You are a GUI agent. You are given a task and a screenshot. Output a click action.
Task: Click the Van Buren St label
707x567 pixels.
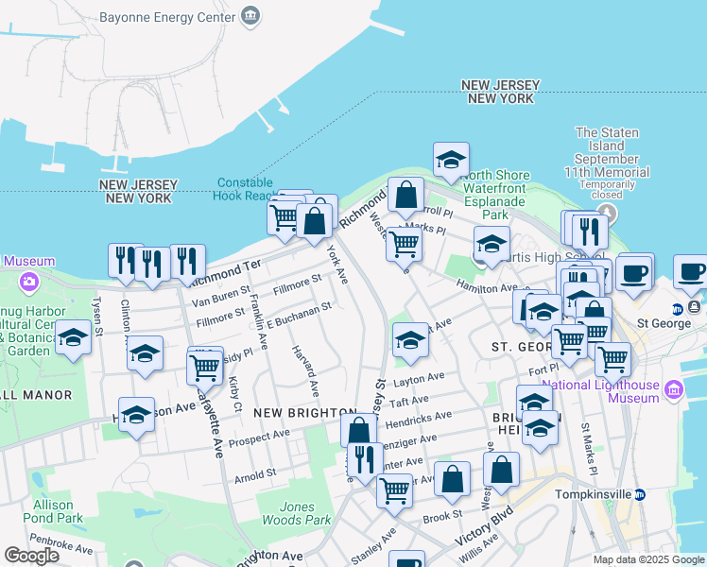(221, 296)
